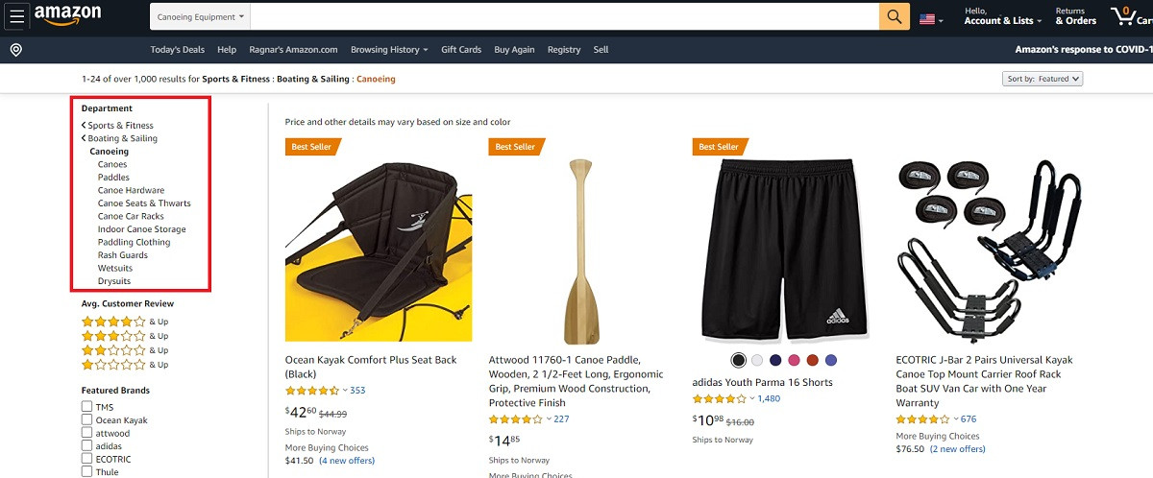Filter by 4 stars & up rating
Viewport: 1153px width, 478px height.
[125, 322]
